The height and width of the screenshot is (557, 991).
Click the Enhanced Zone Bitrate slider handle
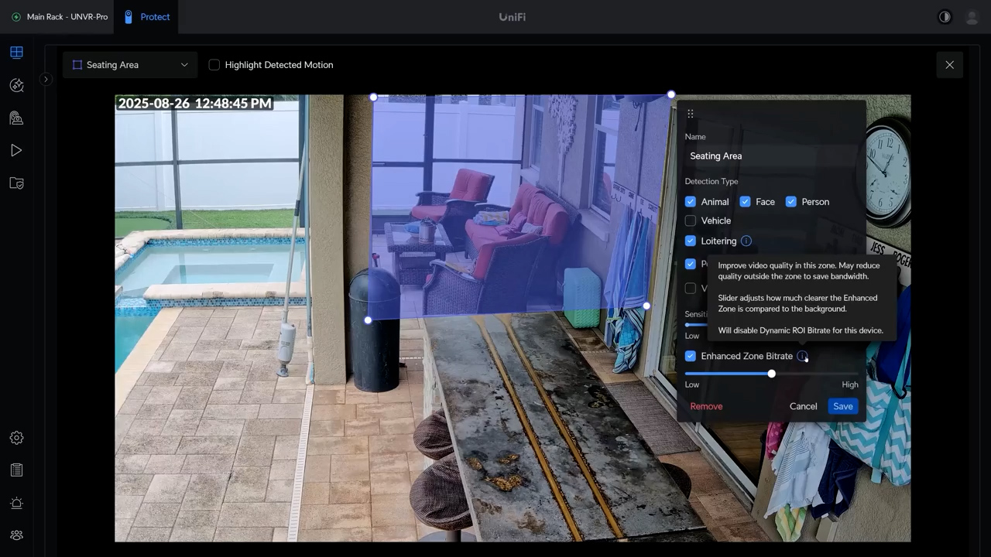click(771, 374)
